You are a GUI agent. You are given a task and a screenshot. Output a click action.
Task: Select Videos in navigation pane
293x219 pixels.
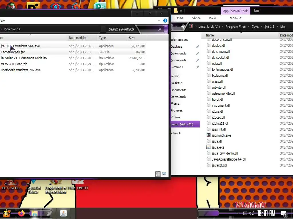tap(175, 117)
